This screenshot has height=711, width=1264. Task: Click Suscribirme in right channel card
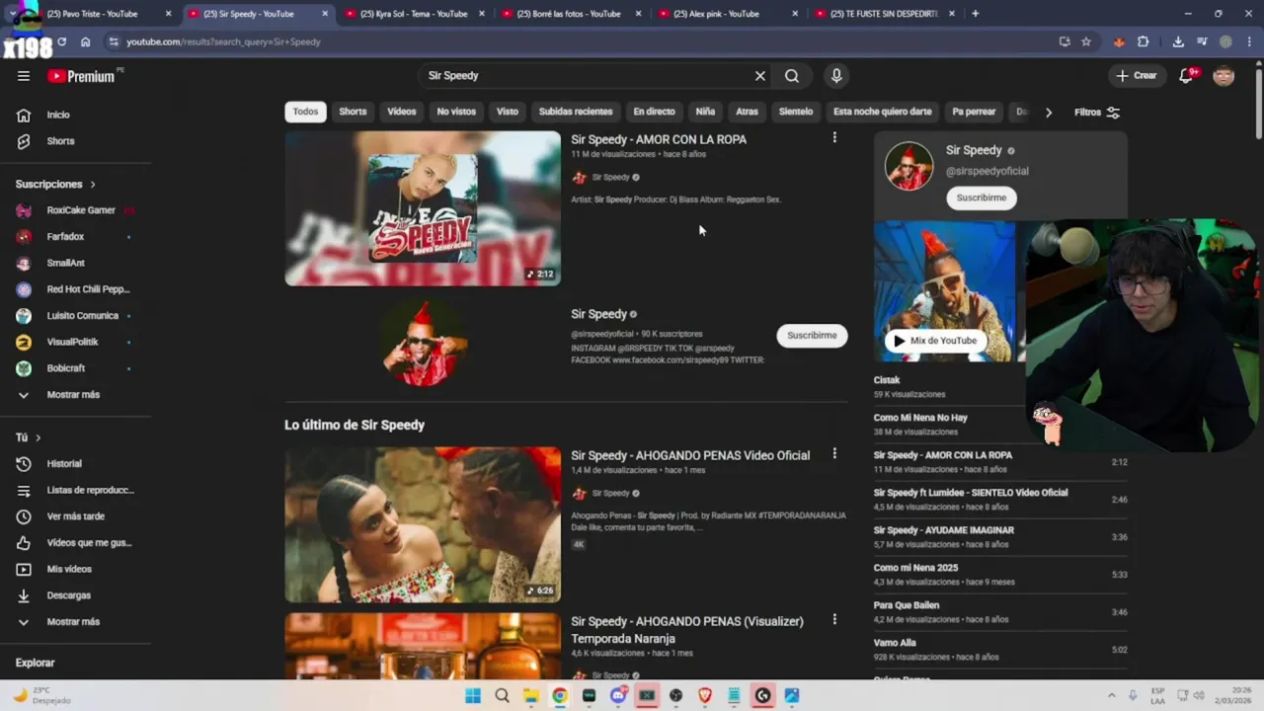982,197
